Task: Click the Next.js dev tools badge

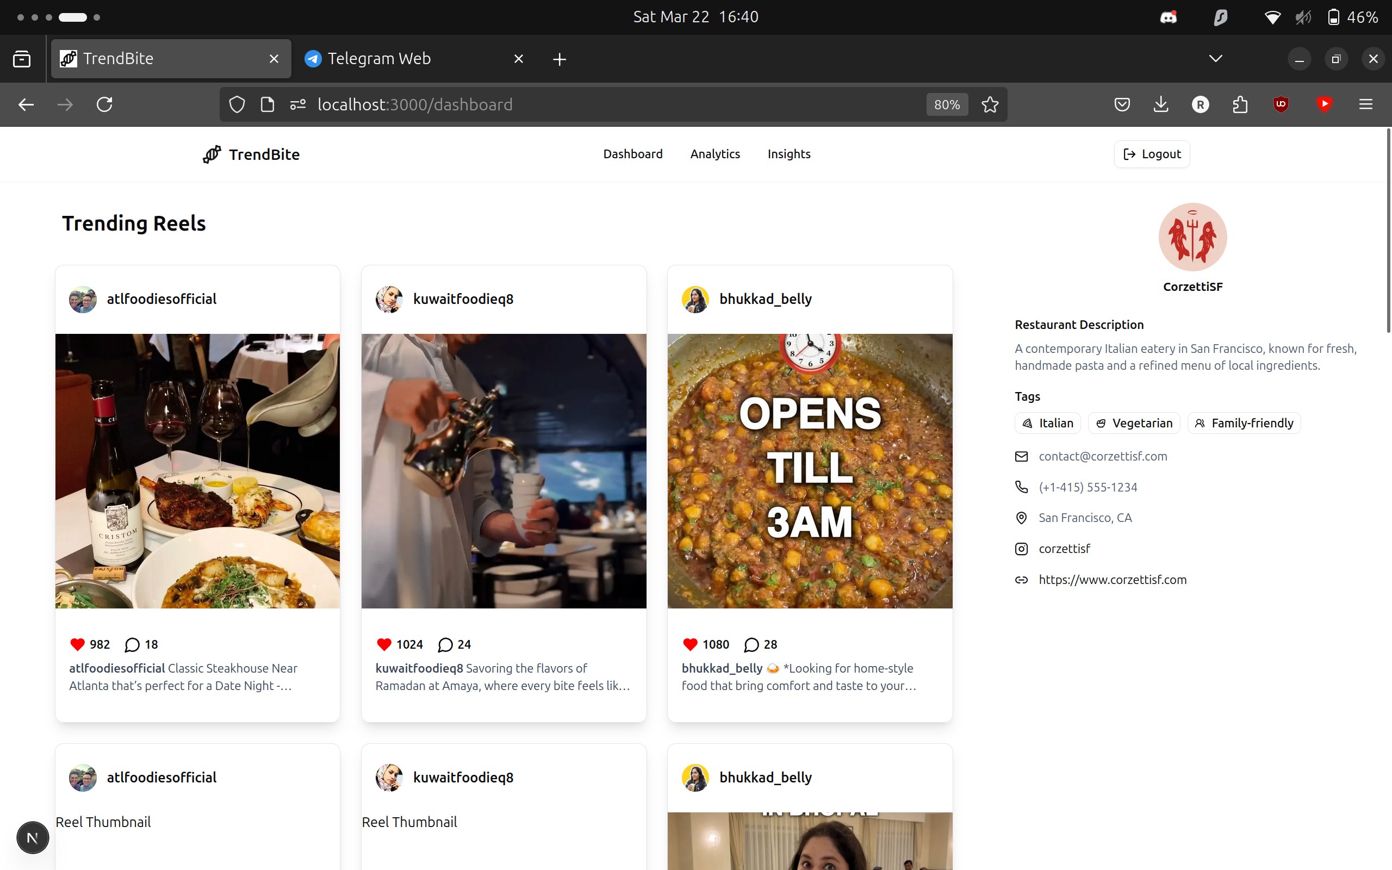Action: pos(33,838)
